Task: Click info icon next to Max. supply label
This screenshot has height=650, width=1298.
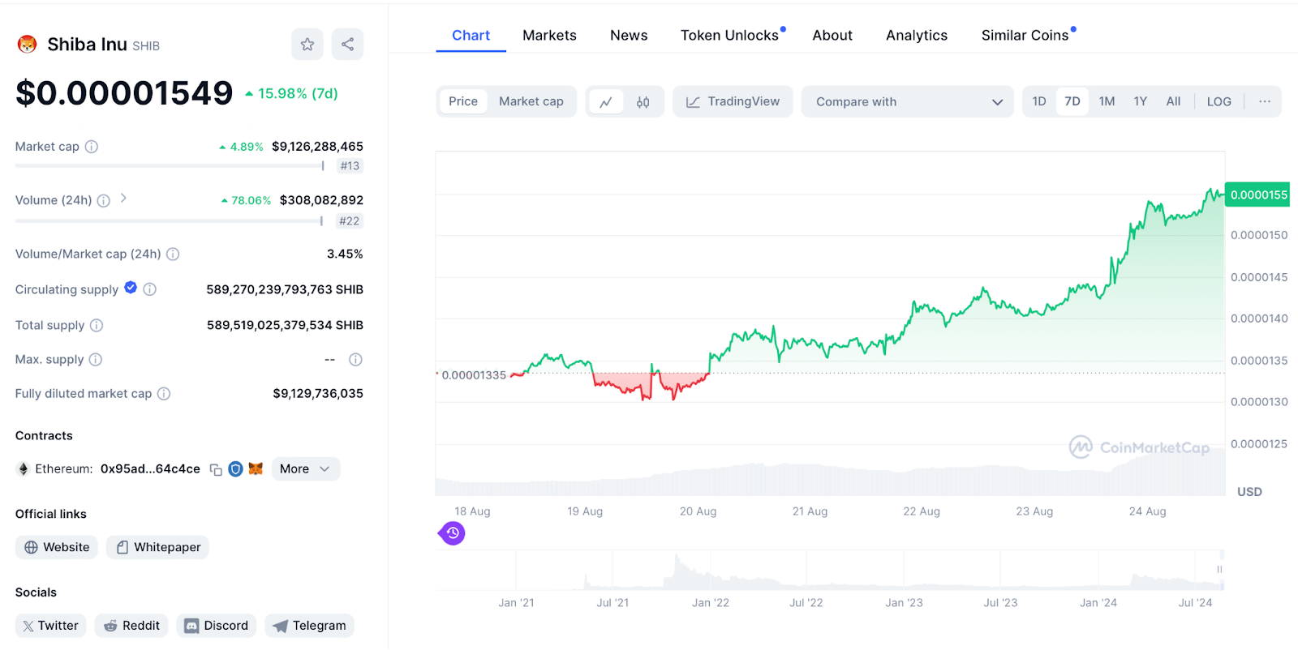Action: pos(96,360)
